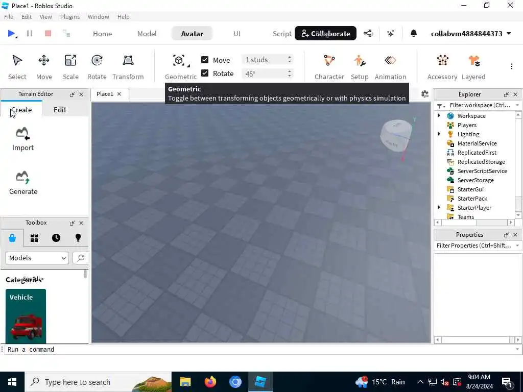523x392 pixels.
Task: Uncheck the Rotate snapping checkbox
Action: [x=205, y=73]
